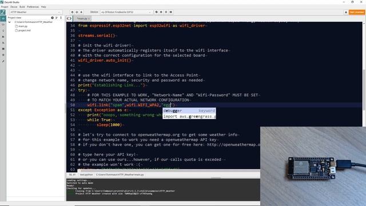Click the cursor position status entry
Screen dimensions: 366x206
click(x=72, y=175)
